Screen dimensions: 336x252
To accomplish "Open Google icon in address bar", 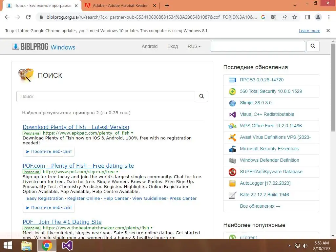I will click(263, 17).
